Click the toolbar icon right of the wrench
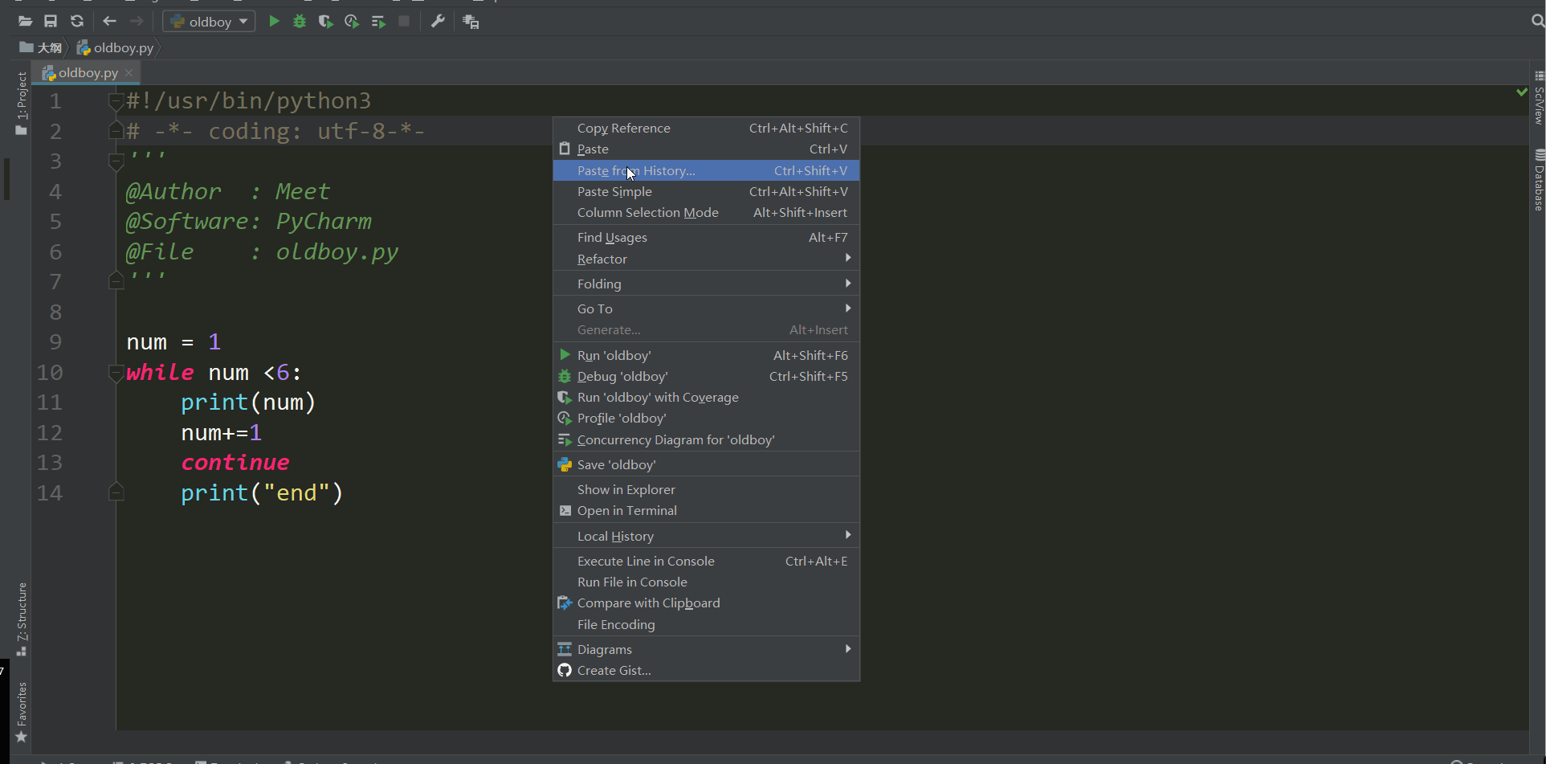The width and height of the screenshot is (1546, 764). [x=471, y=22]
